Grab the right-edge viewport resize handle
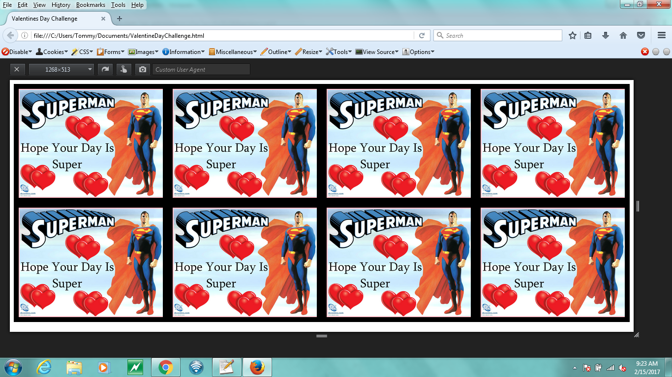The height and width of the screenshot is (377, 672). 638,206
